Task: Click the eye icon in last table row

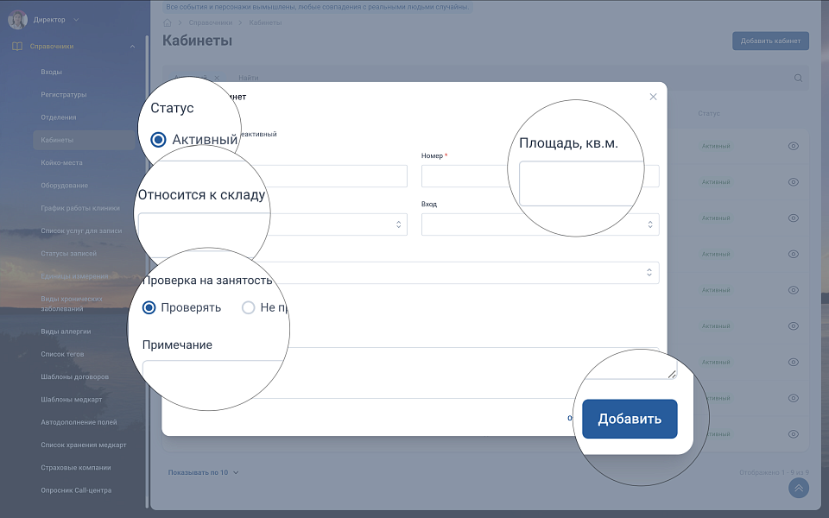Action: [794, 433]
